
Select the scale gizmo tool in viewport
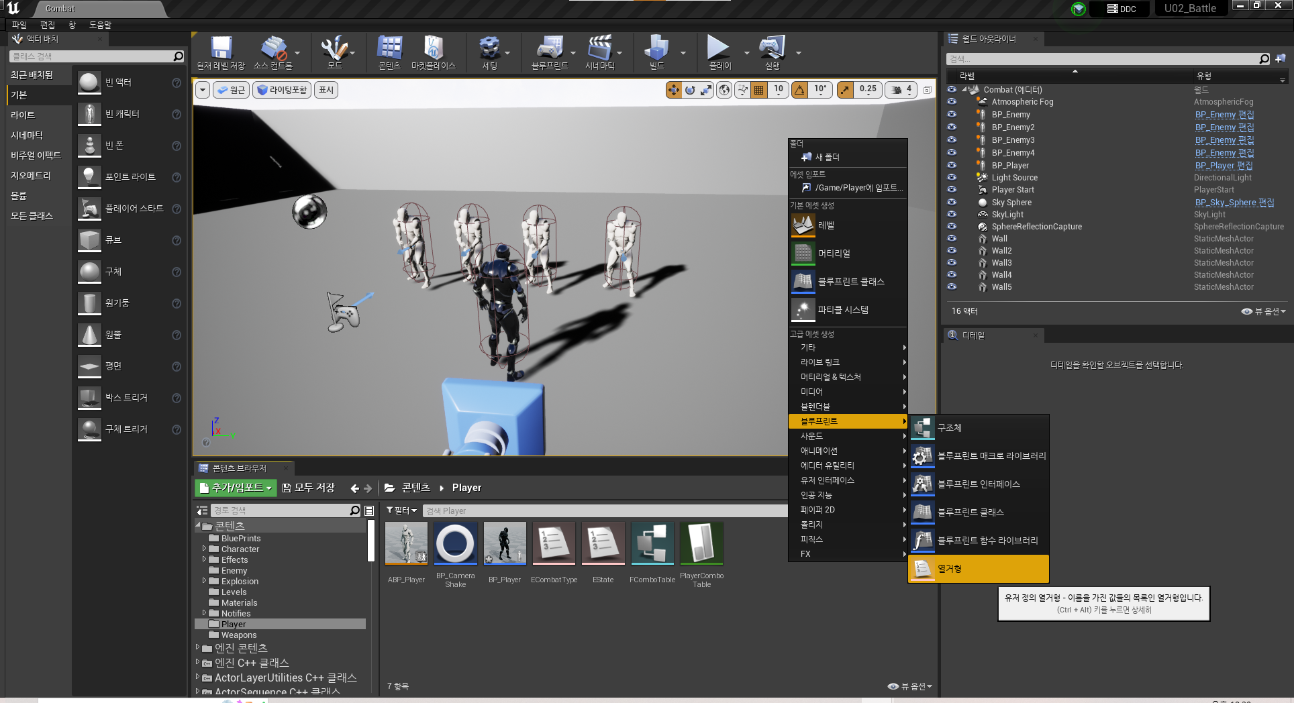[x=706, y=90]
